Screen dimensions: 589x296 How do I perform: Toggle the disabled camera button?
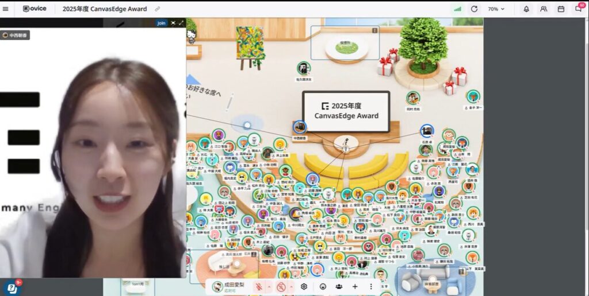tap(281, 287)
